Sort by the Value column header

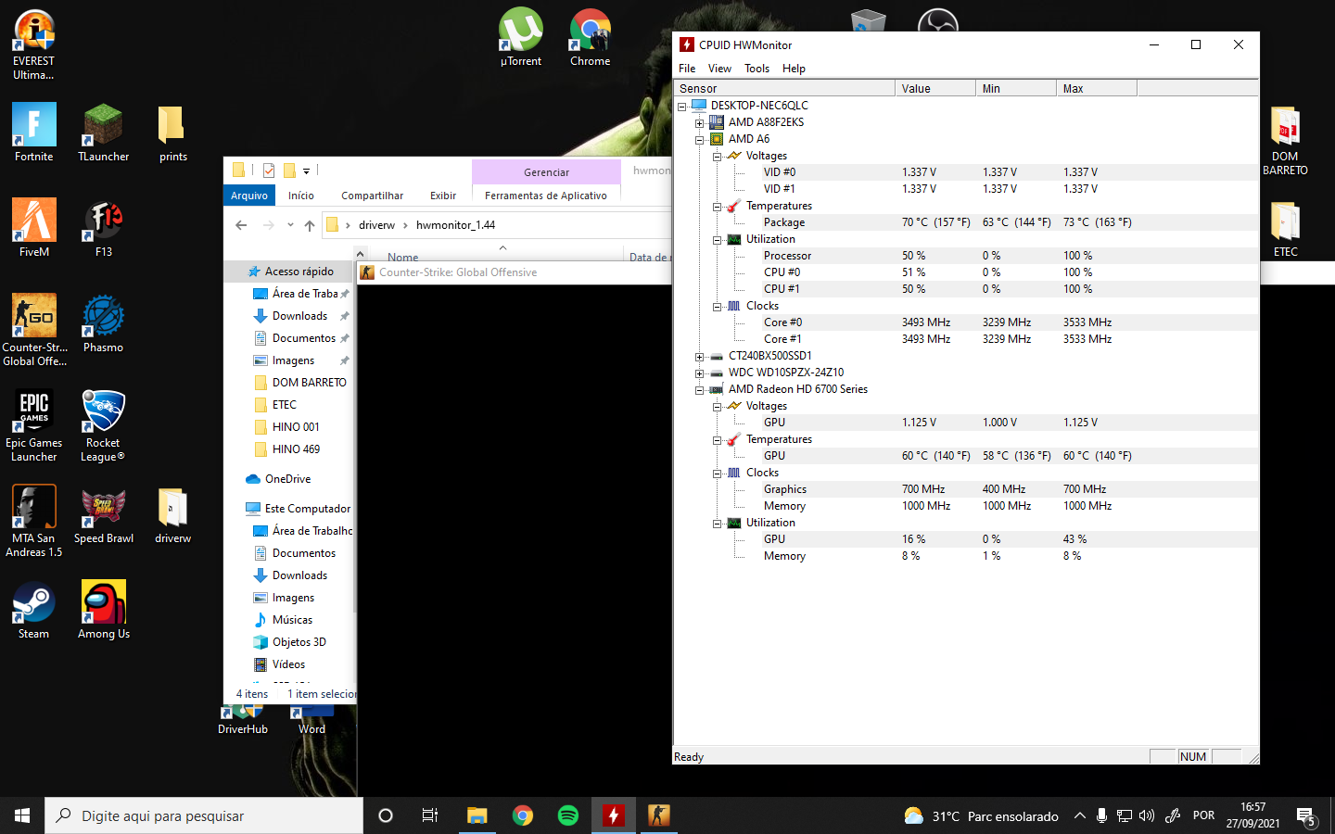click(934, 89)
